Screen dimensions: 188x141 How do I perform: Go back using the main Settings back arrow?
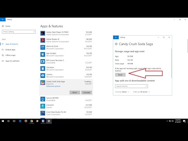[x=3, y=20]
